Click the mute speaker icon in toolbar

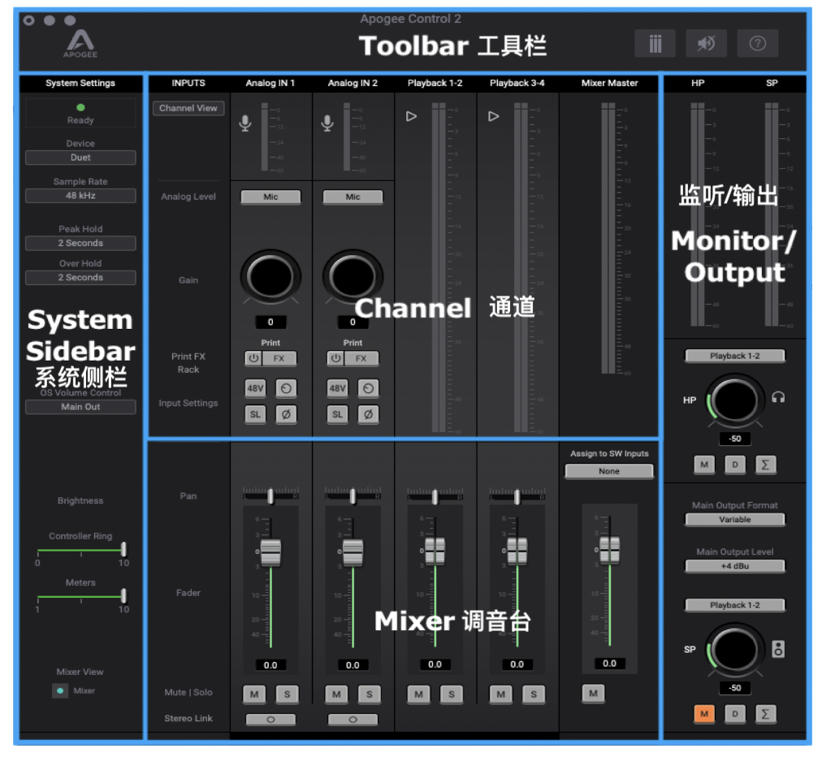(x=706, y=44)
